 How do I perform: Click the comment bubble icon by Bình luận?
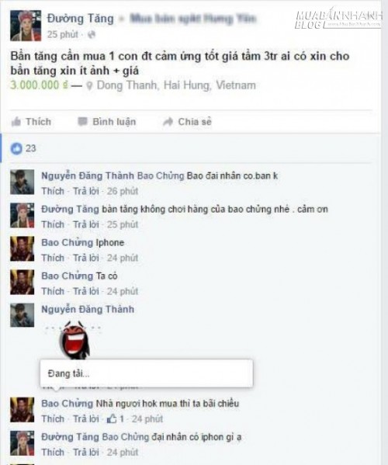pos(82,122)
